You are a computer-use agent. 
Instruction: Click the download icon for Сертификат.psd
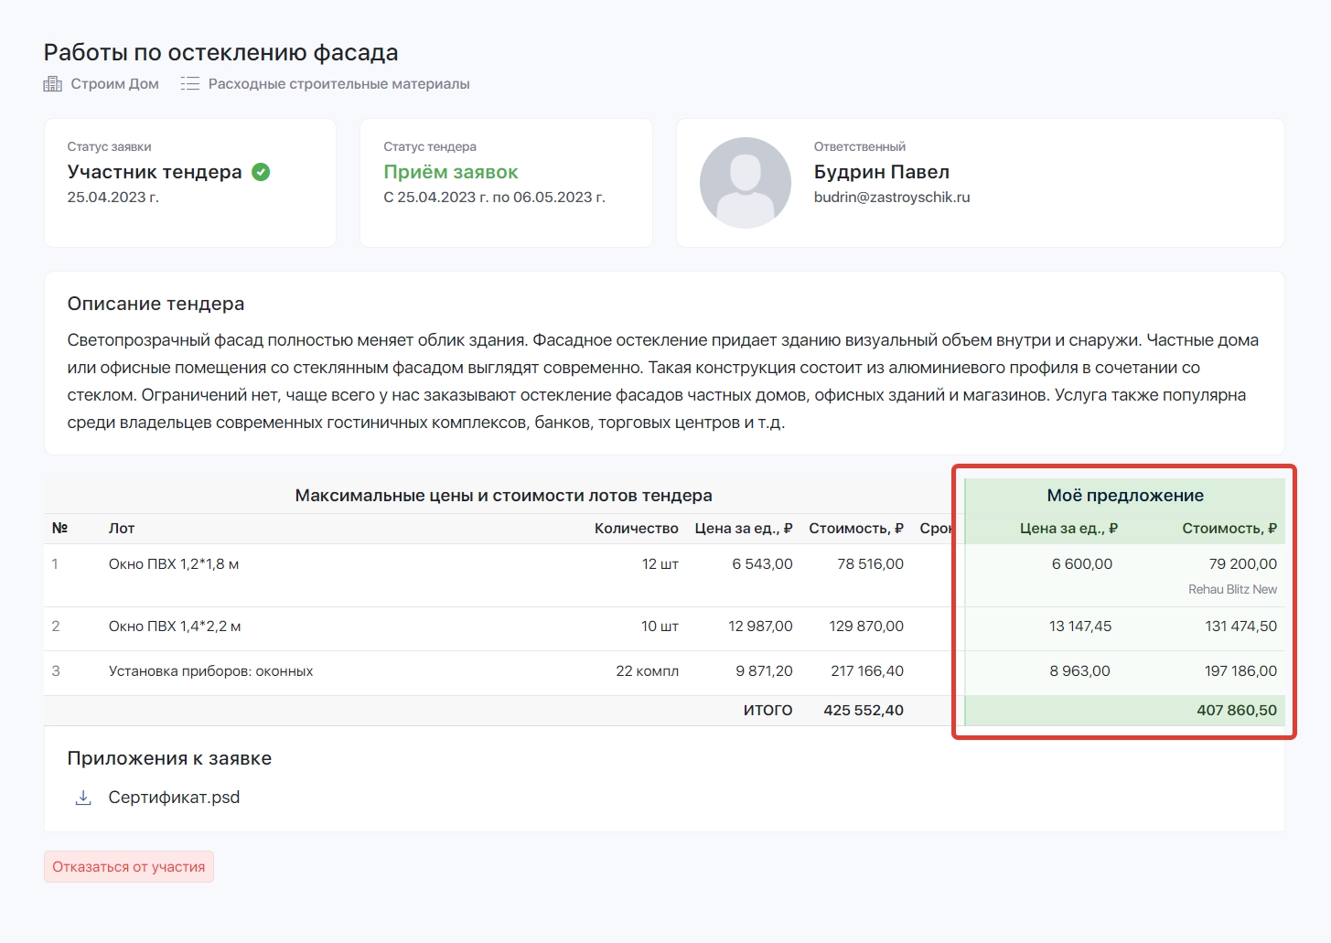(83, 798)
